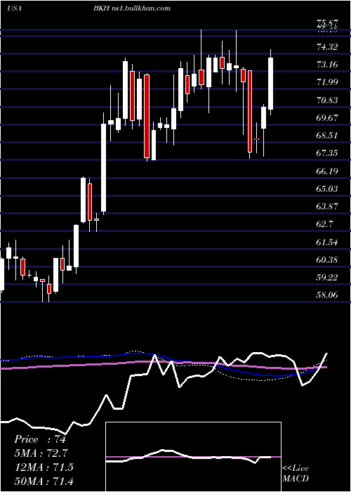Click the 65.03 price axis label
This screenshot has width=351, height=492.
pyautogui.click(x=327, y=188)
